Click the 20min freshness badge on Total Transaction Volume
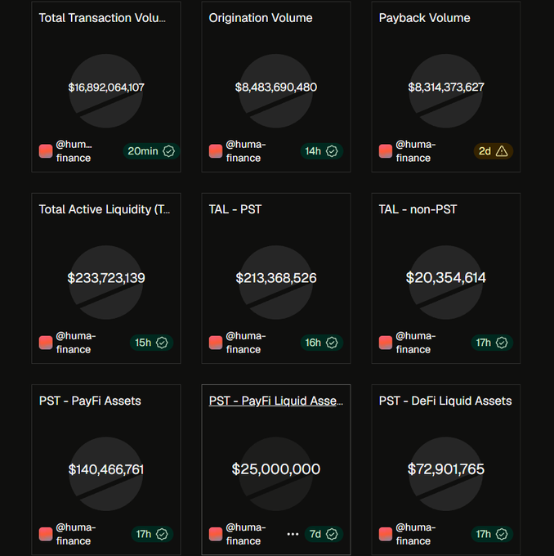The width and height of the screenshot is (554, 556). [151, 151]
